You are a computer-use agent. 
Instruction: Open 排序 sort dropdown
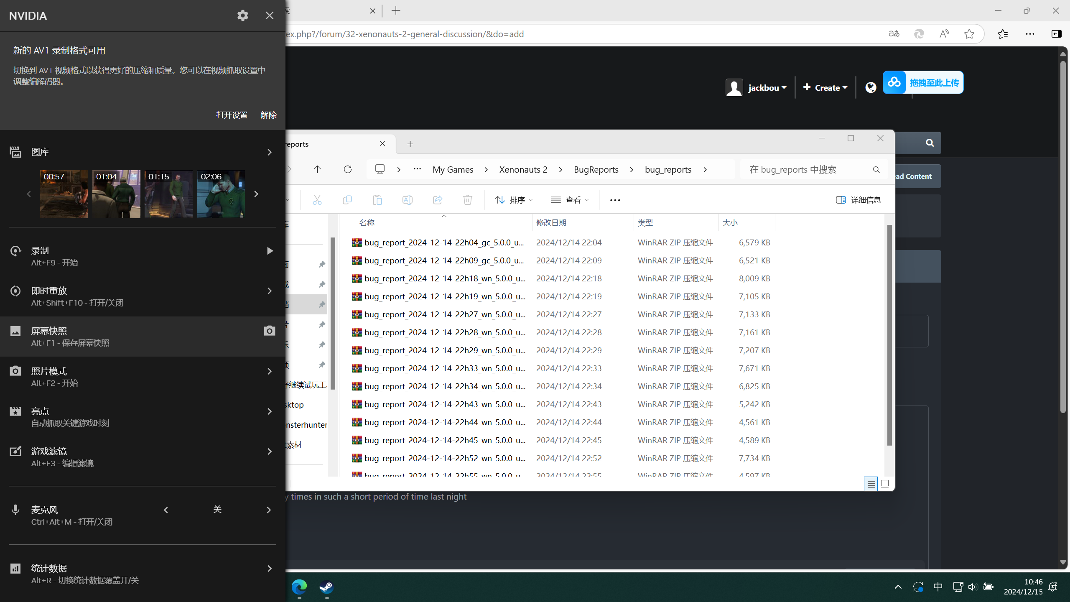coord(514,200)
